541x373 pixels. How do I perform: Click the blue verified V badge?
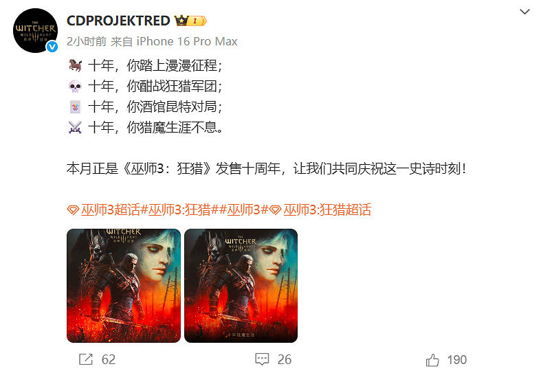point(52,47)
